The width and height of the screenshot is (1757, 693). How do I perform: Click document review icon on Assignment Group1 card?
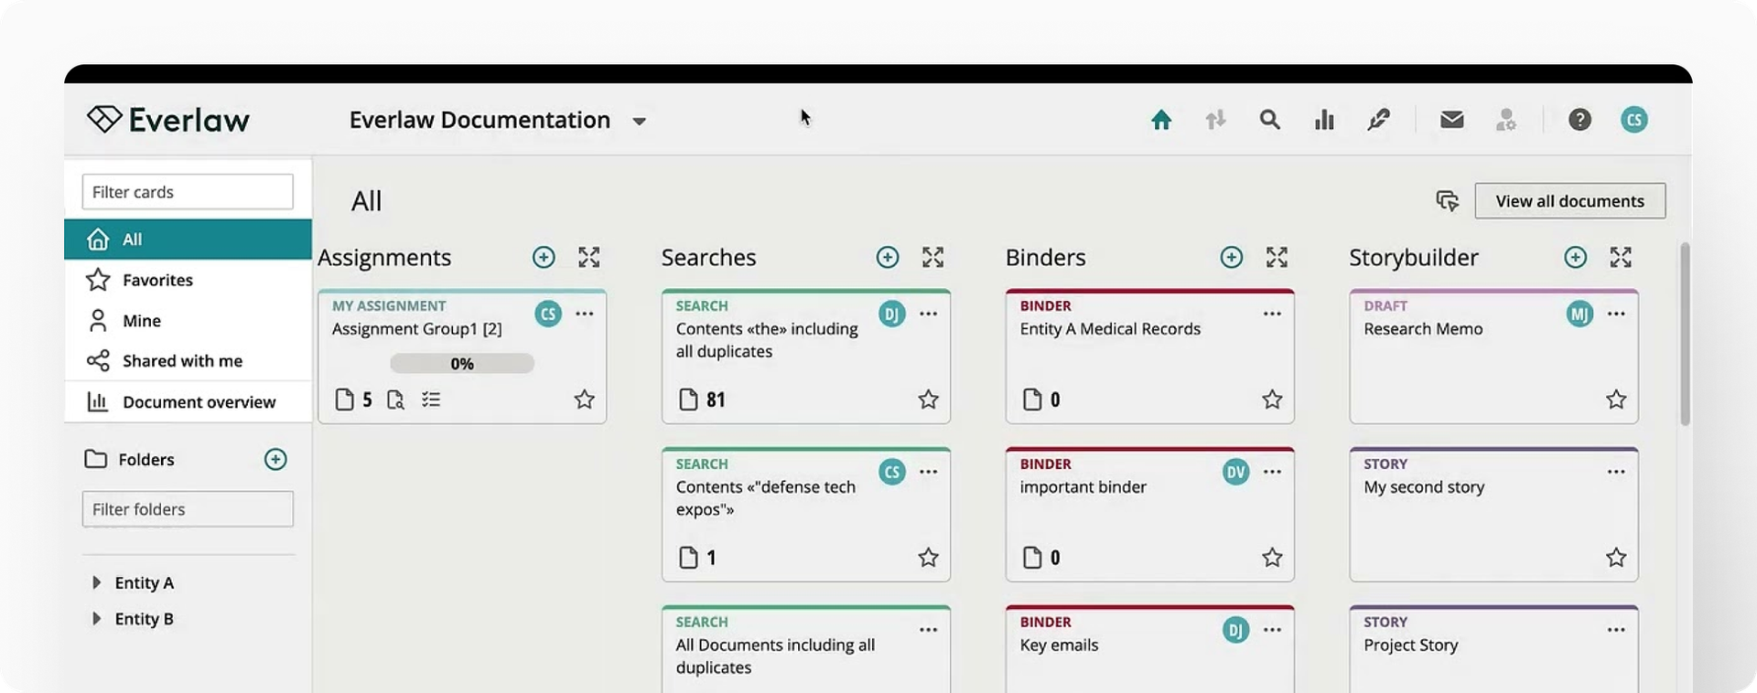tap(395, 400)
